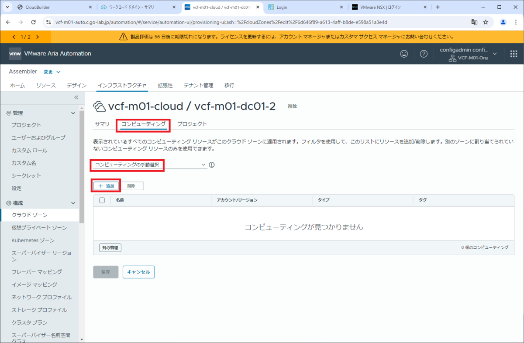Select シークレット in the sidebar

click(x=26, y=175)
